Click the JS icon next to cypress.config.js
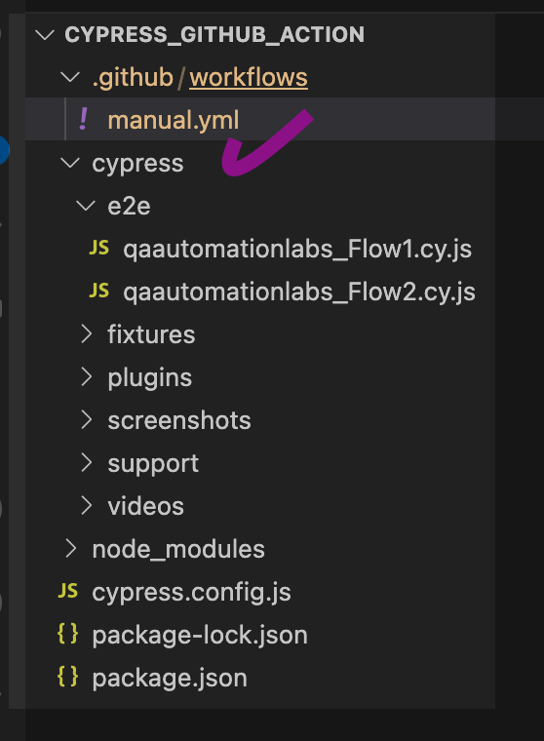The image size is (544, 741). [67, 591]
